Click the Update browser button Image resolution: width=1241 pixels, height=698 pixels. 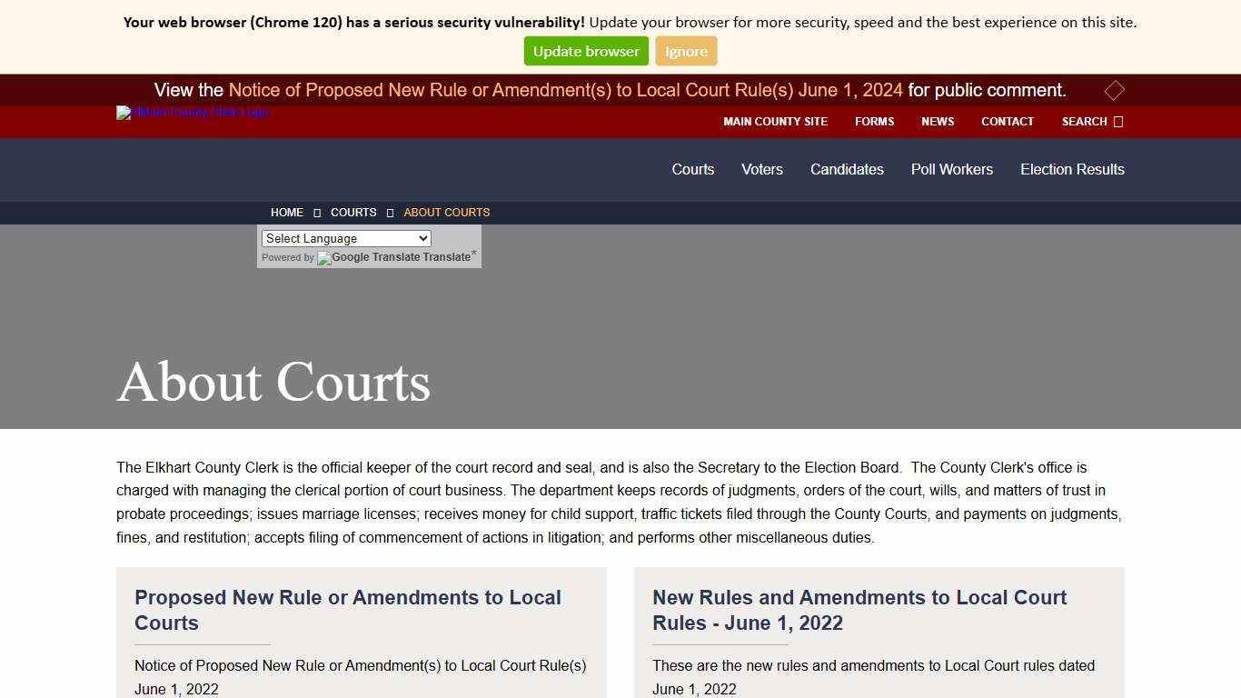click(x=585, y=51)
